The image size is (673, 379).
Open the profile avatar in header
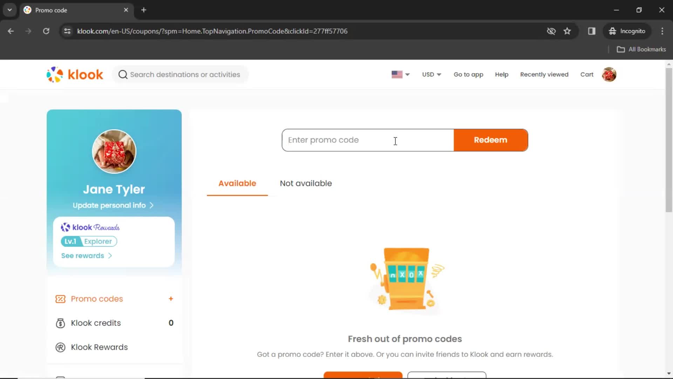tap(609, 74)
